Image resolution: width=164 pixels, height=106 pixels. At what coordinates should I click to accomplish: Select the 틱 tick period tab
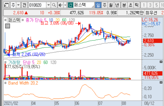tap(137, 5)
